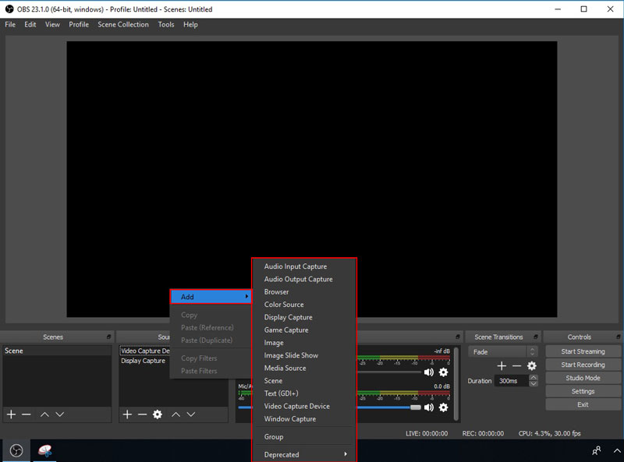Open the Tools menu
624x462 pixels.
point(166,25)
